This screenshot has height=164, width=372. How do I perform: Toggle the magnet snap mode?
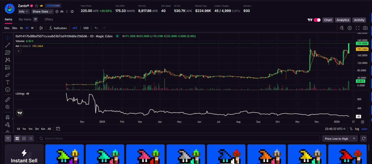7,117
